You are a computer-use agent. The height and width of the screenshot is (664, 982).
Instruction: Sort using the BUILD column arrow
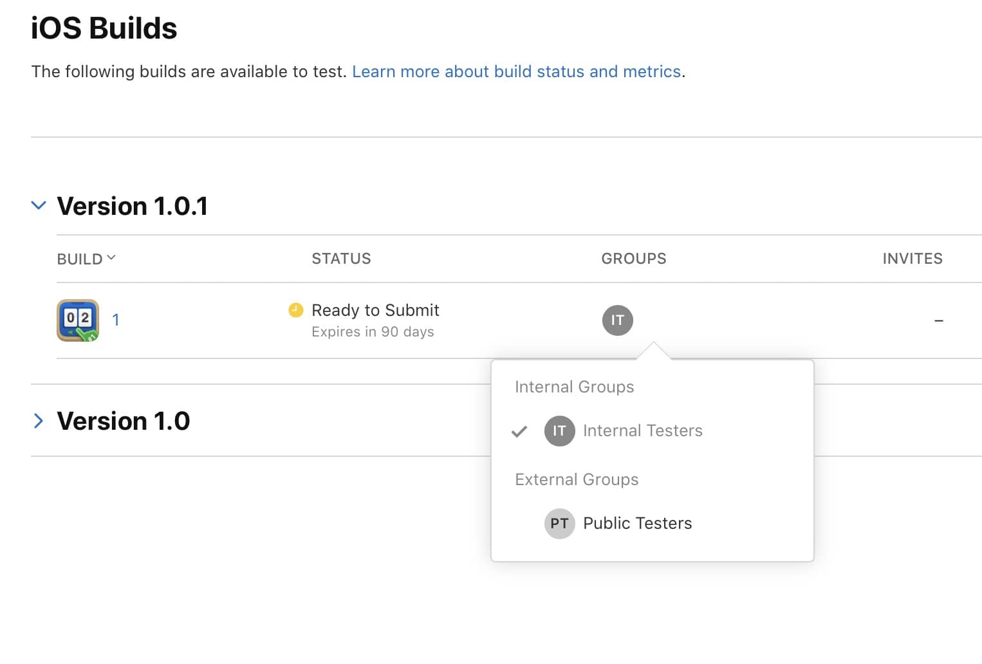(111, 257)
